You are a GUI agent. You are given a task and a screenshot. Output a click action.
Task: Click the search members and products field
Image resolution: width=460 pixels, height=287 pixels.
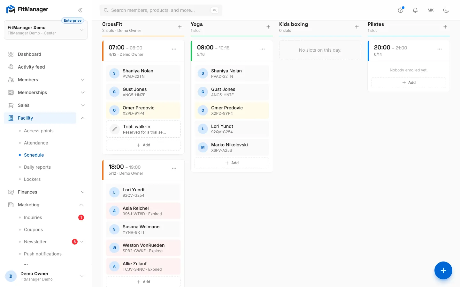pos(161,10)
